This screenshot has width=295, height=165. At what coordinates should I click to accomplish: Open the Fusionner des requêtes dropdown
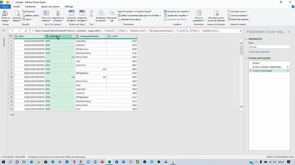(x=177, y=11)
